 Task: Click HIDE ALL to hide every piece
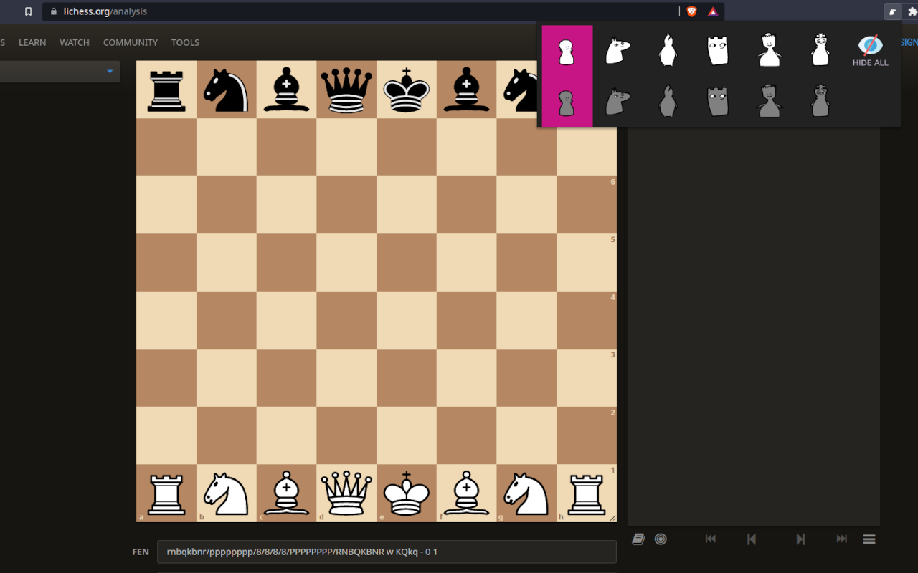pos(870,50)
